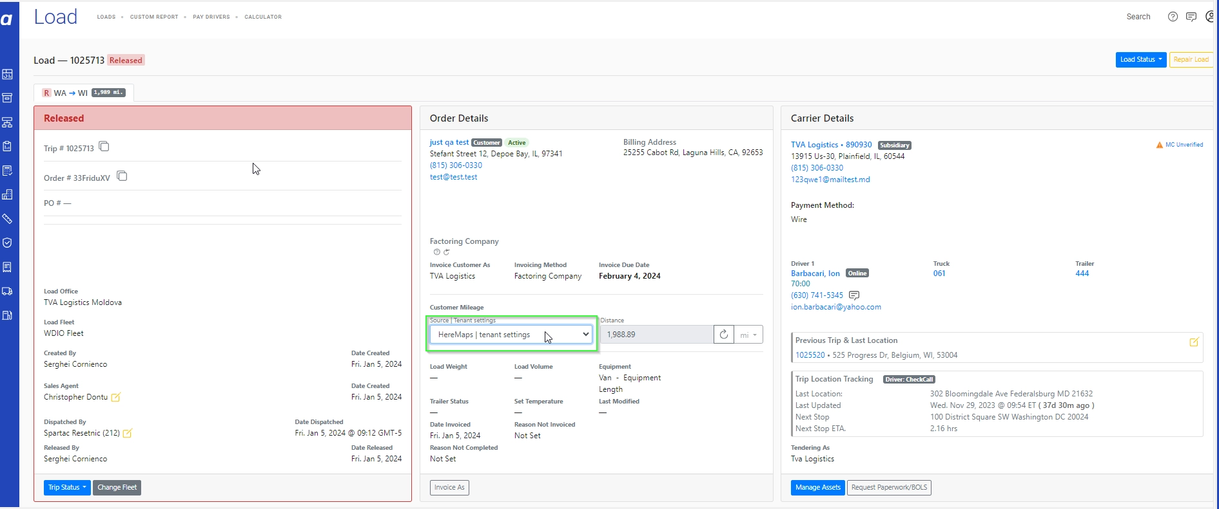Open trailer 444 link
Screen dimensions: 1219x509
(x=1082, y=273)
